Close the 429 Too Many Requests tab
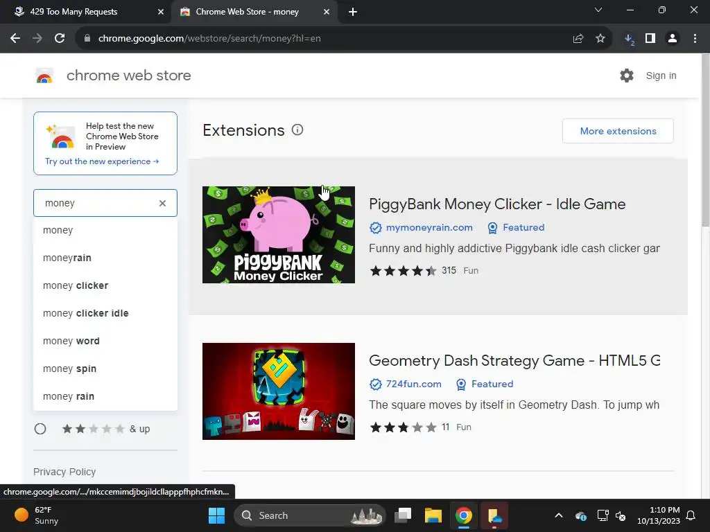The height and width of the screenshot is (532, 710). tap(161, 12)
